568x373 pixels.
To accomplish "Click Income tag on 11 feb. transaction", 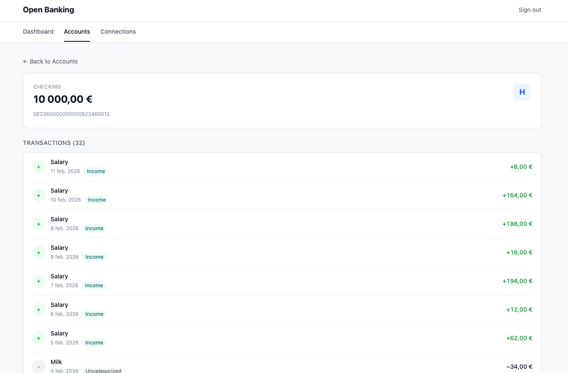I will [x=96, y=171].
